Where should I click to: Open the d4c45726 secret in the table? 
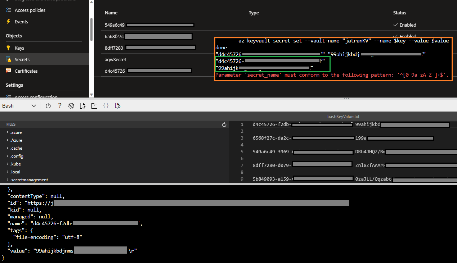pos(148,71)
